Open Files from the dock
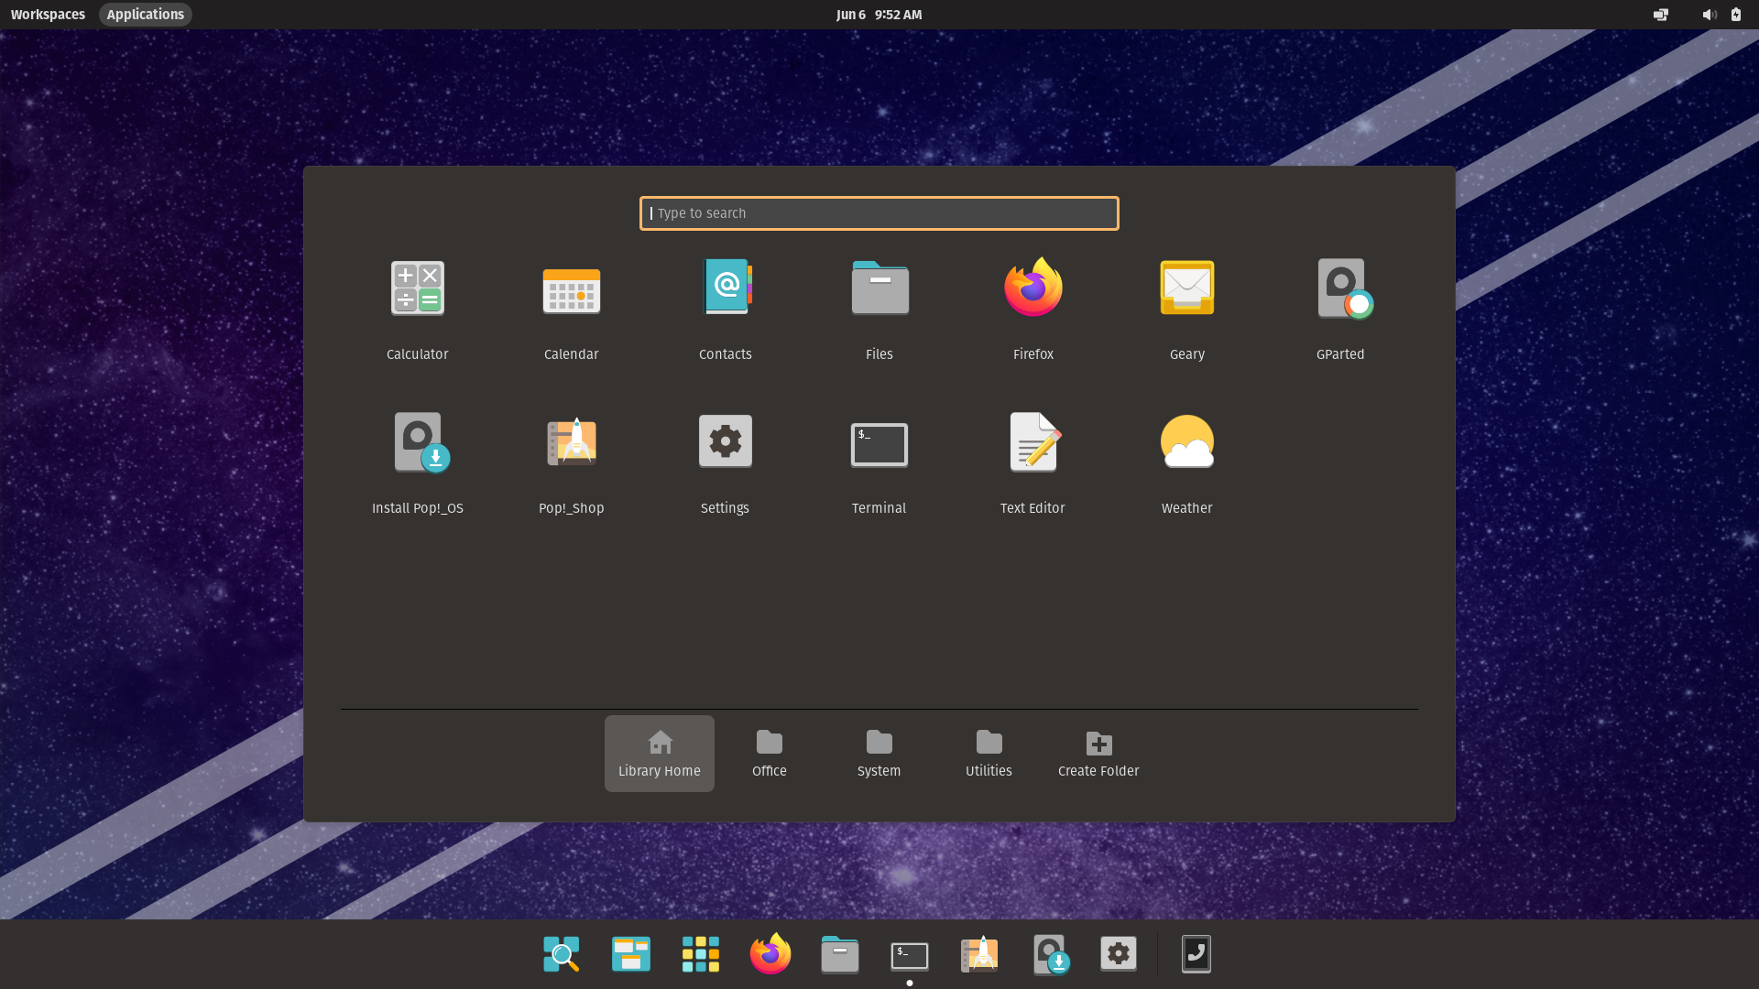The width and height of the screenshot is (1759, 989). click(x=840, y=954)
